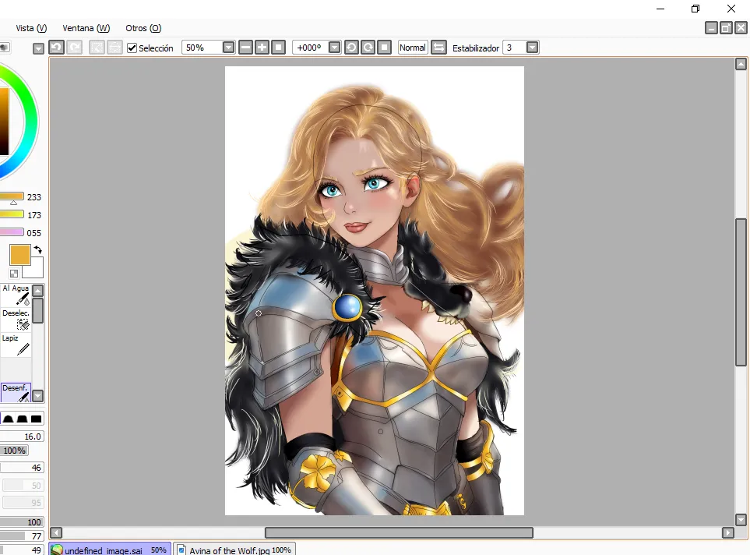750x555 pixels.
Task: Open the Ventana menu
Action: point(86,28)
